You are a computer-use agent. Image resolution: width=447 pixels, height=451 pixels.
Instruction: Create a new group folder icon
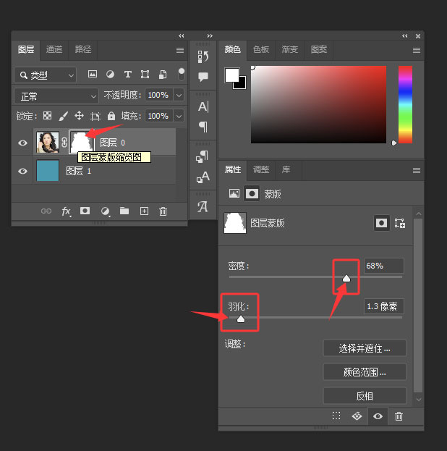(124, 211)
